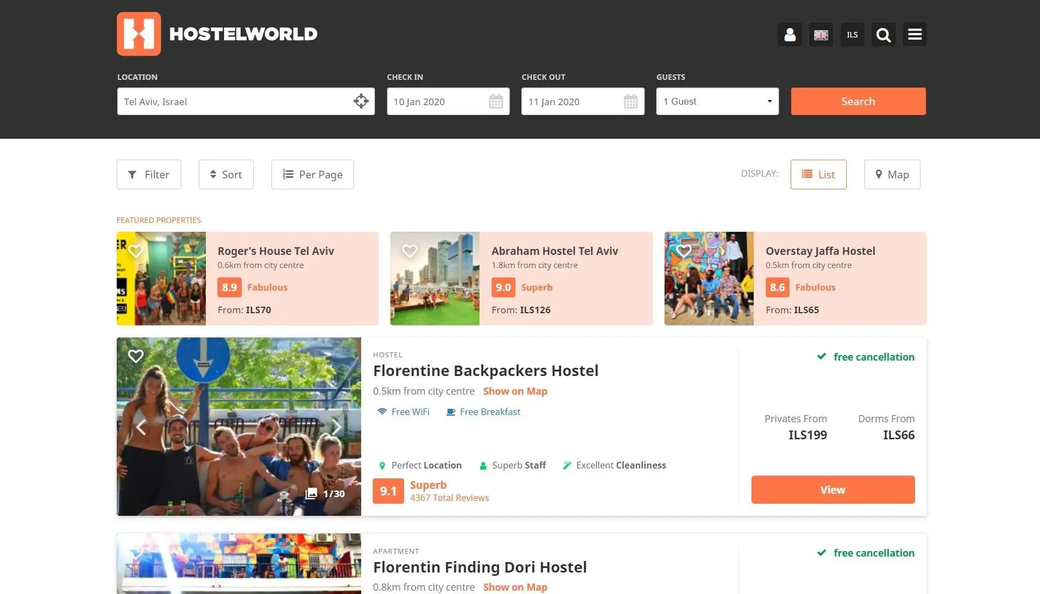Open the hamburger menu icon
The width and height of the screenshot is (1040, 594).
[x=914, y=35]
